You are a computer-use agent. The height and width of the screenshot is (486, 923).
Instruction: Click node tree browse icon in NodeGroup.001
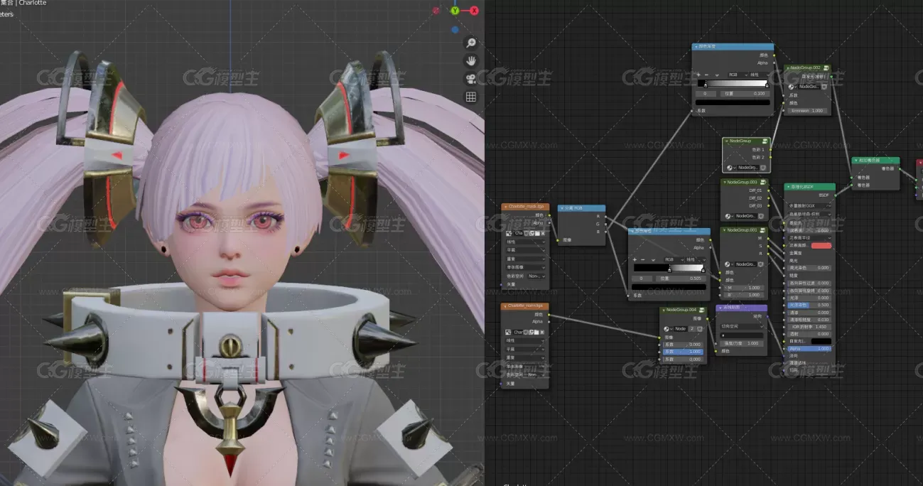pyautogui.click(x=729, y=264)
